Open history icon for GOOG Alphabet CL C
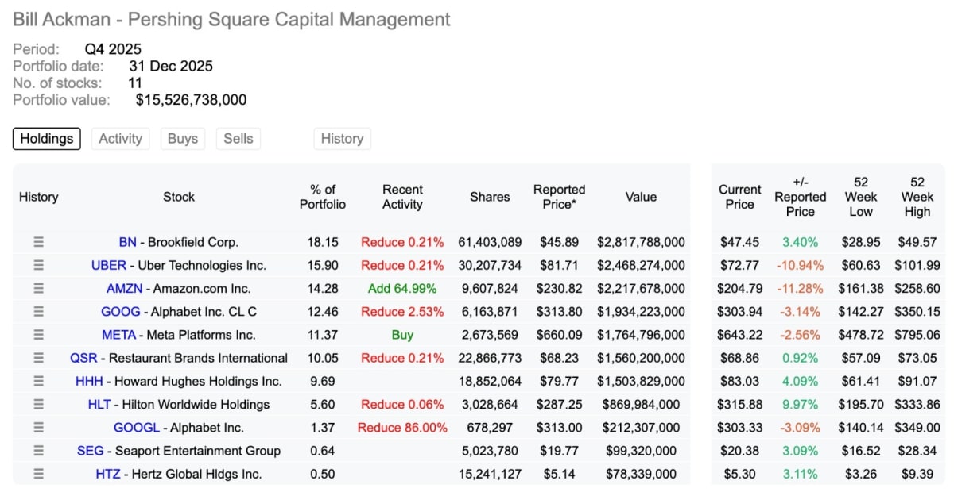 pyautogui.click(x=38, y=312)
